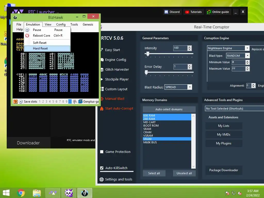Choose Soft Reset from Emulation menu
Viewport: 264px width, 198px height.
point(47,43)
